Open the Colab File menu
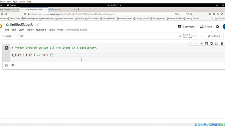Image resolution: width=225 pixels, height=126 pixels. click(7, 30)
